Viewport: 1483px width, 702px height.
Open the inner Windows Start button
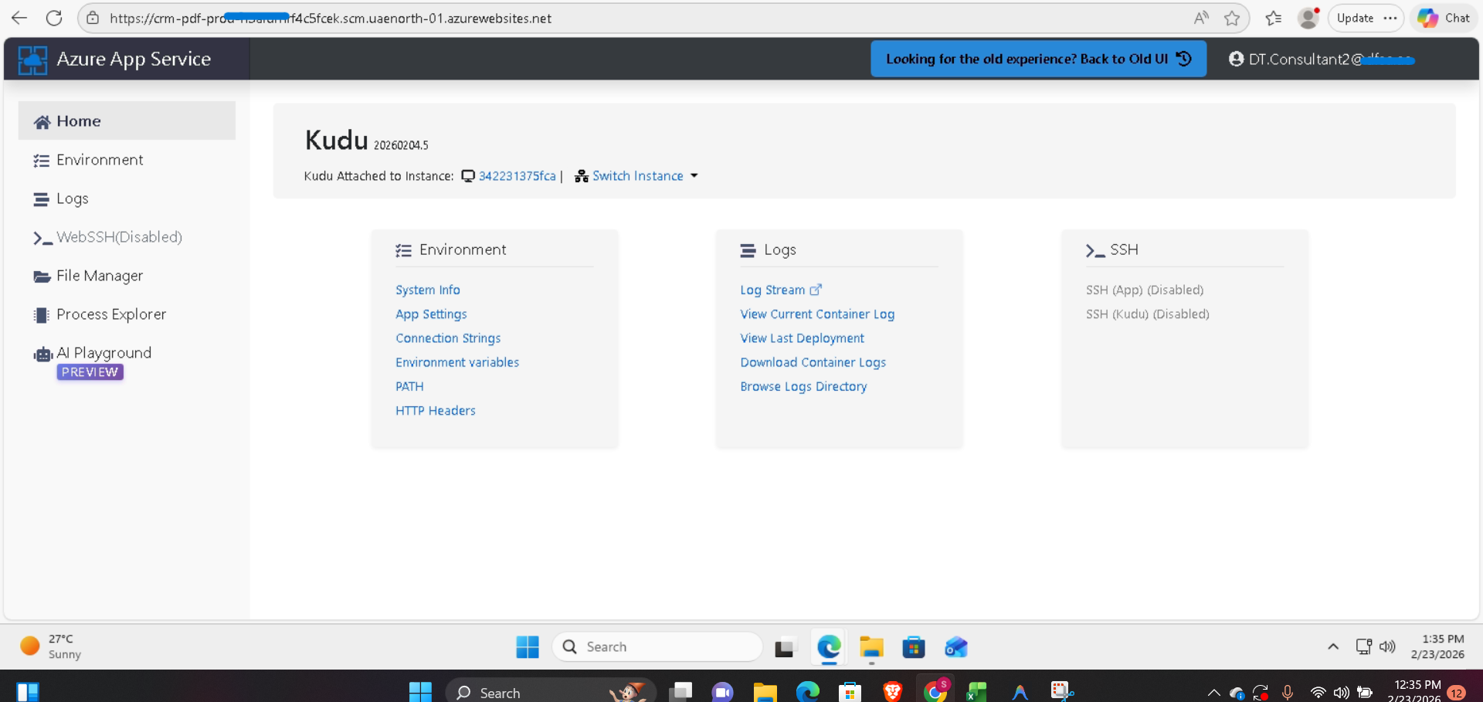tap(528, 646)
